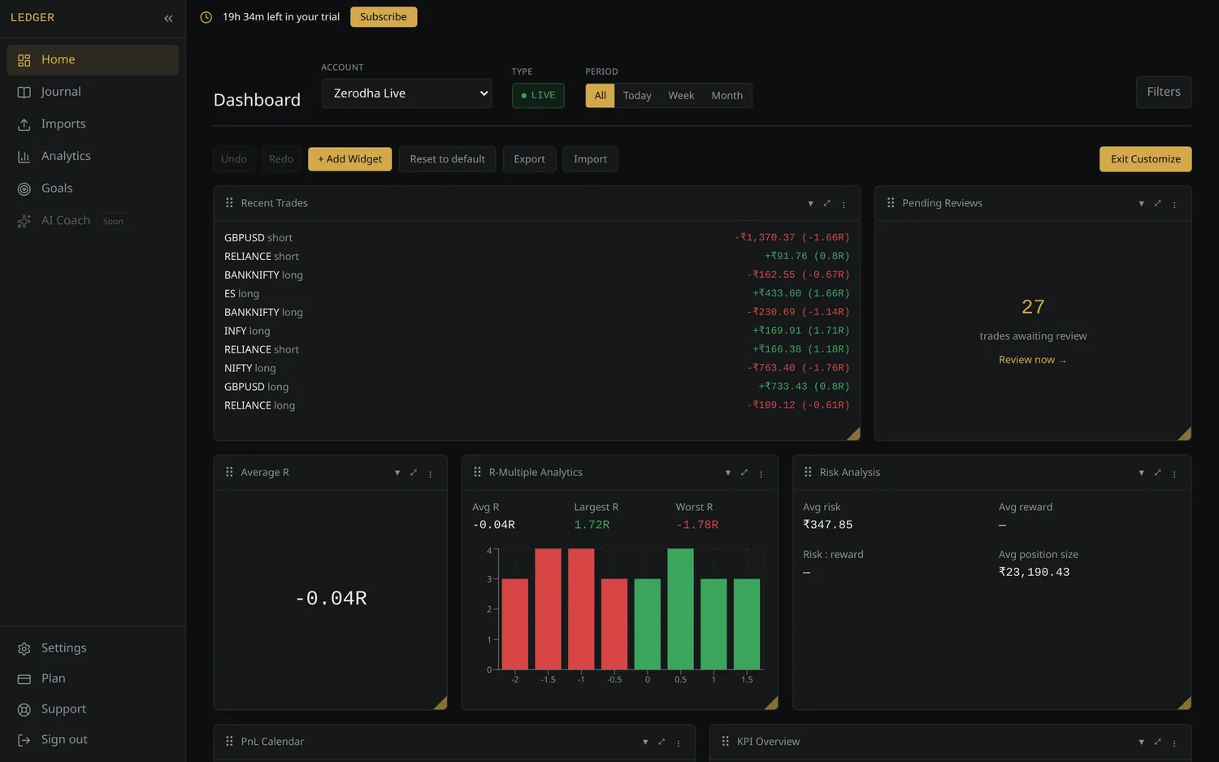Viewport: 1219px width, 762px height.
Task: Toggle the LIVE account type badge
Action: point(538,95)
